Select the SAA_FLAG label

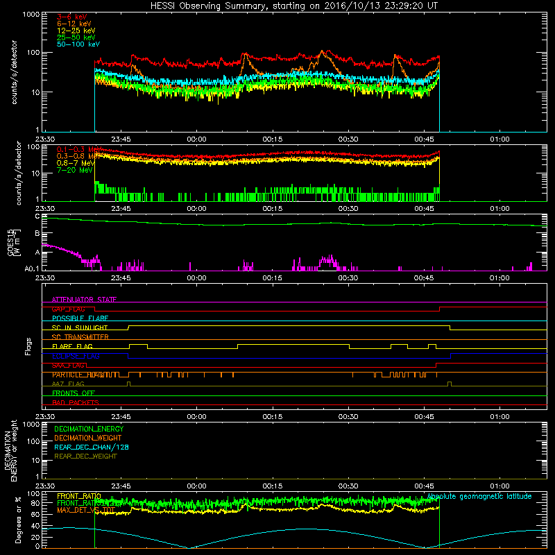[x=68, y=366]
